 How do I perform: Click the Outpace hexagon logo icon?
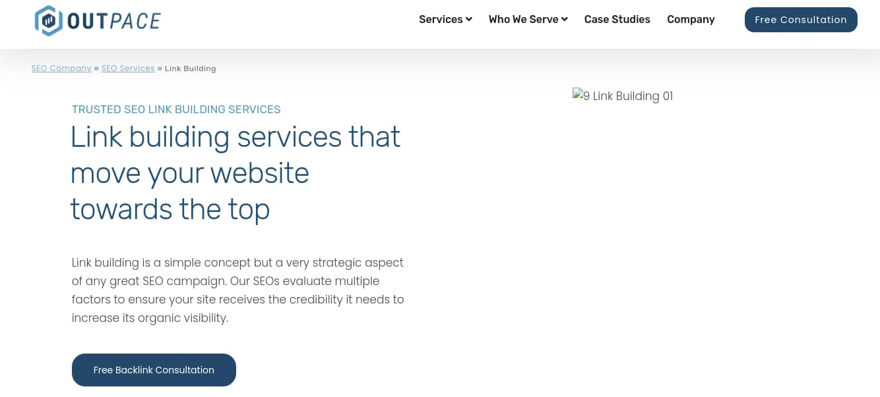[x=47, y=20]
